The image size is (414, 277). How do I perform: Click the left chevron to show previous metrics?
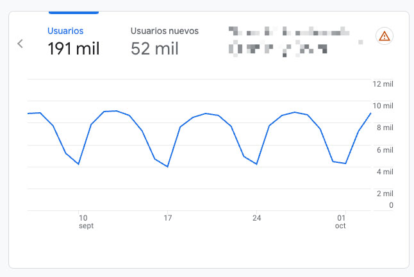click(x=21, y=44)
